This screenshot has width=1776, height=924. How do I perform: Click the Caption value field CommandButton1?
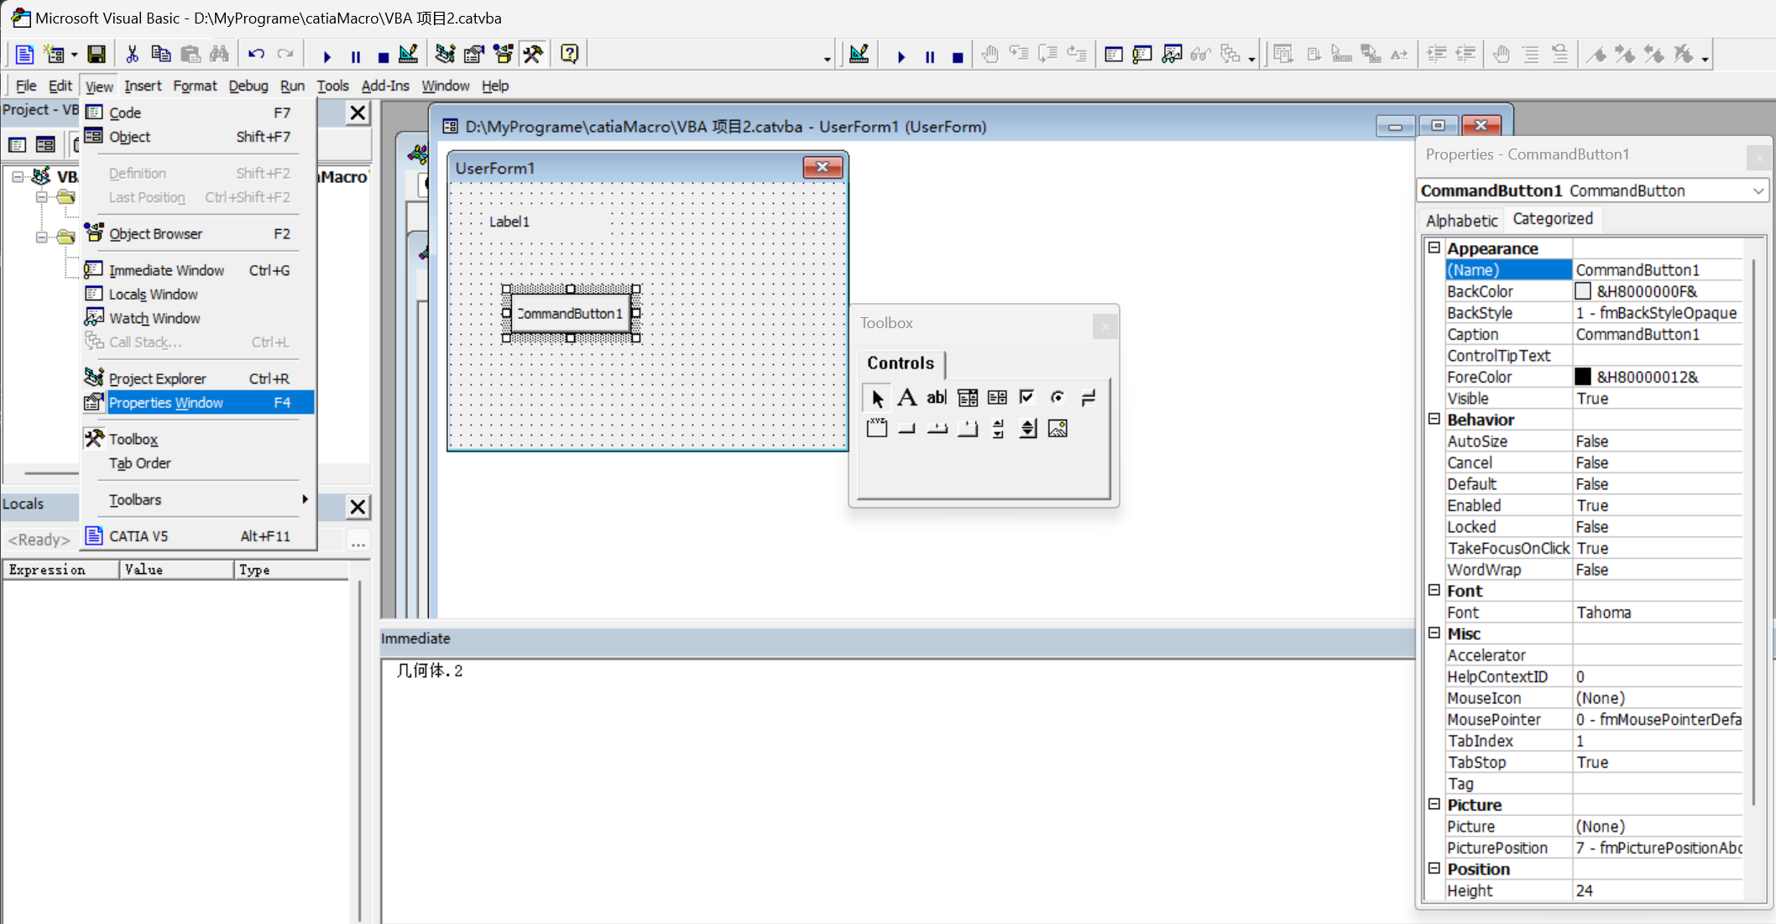pos(1658,334)
